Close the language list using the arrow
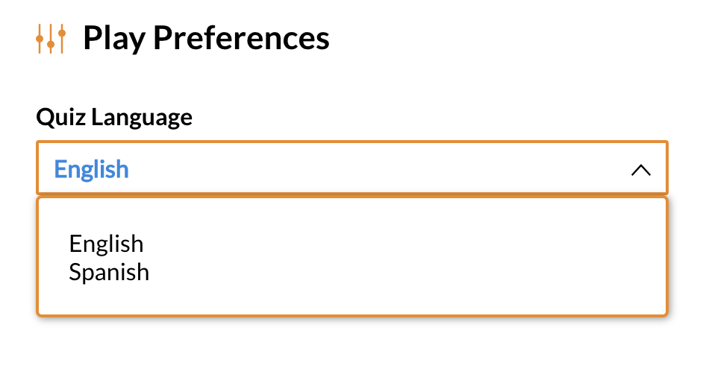The width and height of the screenshot is (706, 386). [x=641, y=170]
